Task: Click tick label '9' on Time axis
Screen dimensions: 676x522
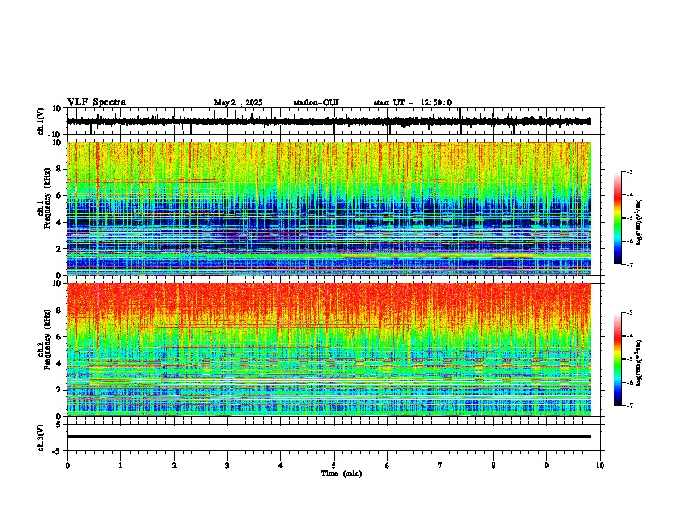Action: [546, 466]
